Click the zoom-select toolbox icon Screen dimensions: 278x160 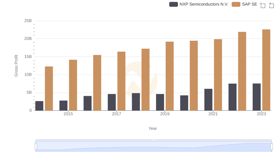coord(263,5)
